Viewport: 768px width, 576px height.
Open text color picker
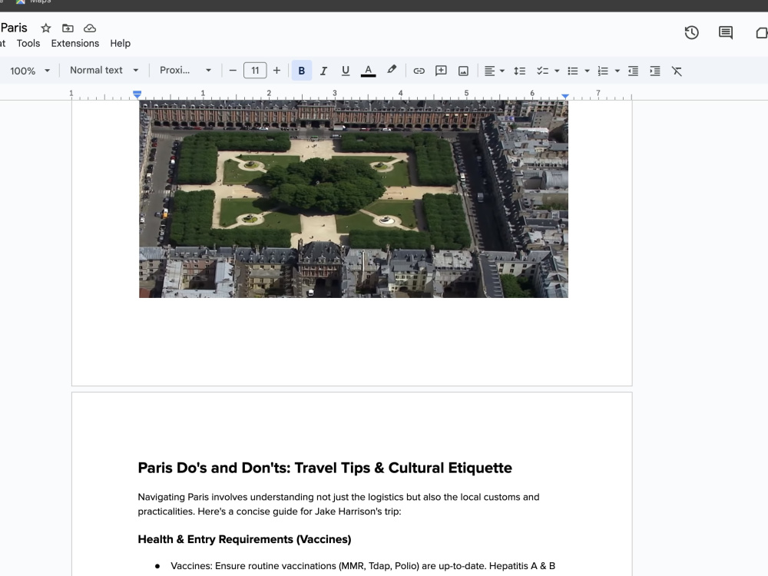point(369,71)
